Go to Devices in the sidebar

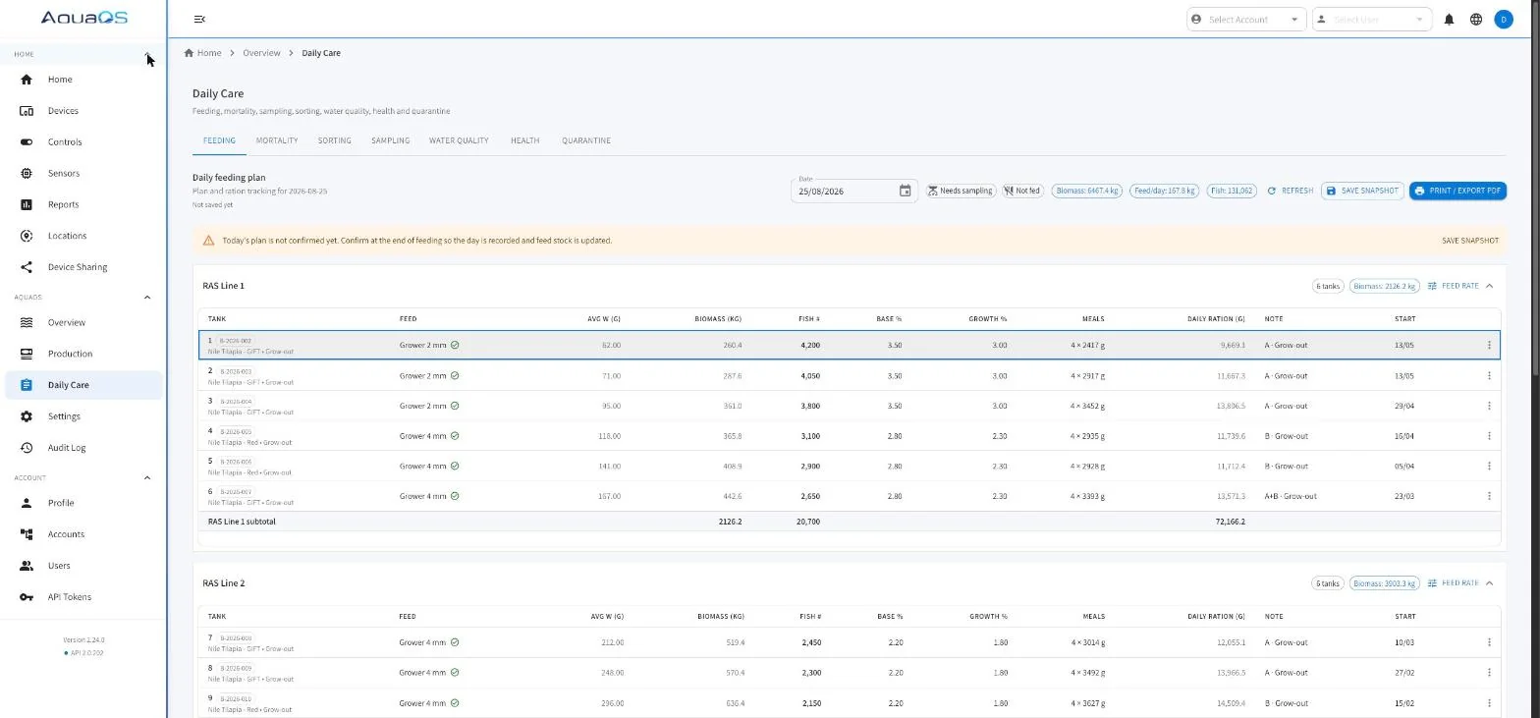(x=83, y=111)
